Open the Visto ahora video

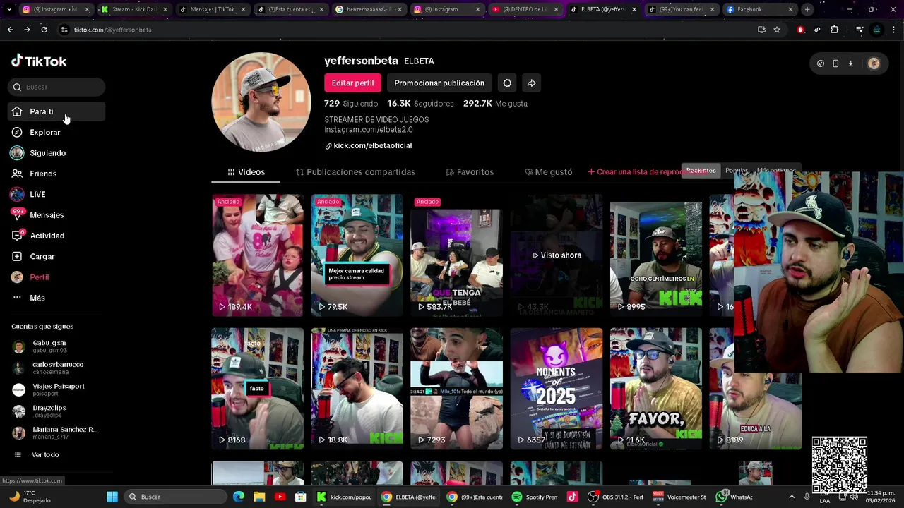point(557,255)
